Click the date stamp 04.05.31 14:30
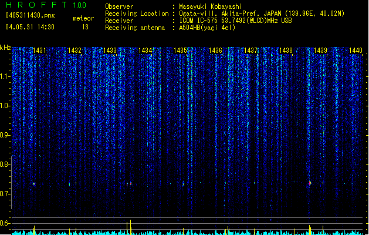 click(30, 27)
